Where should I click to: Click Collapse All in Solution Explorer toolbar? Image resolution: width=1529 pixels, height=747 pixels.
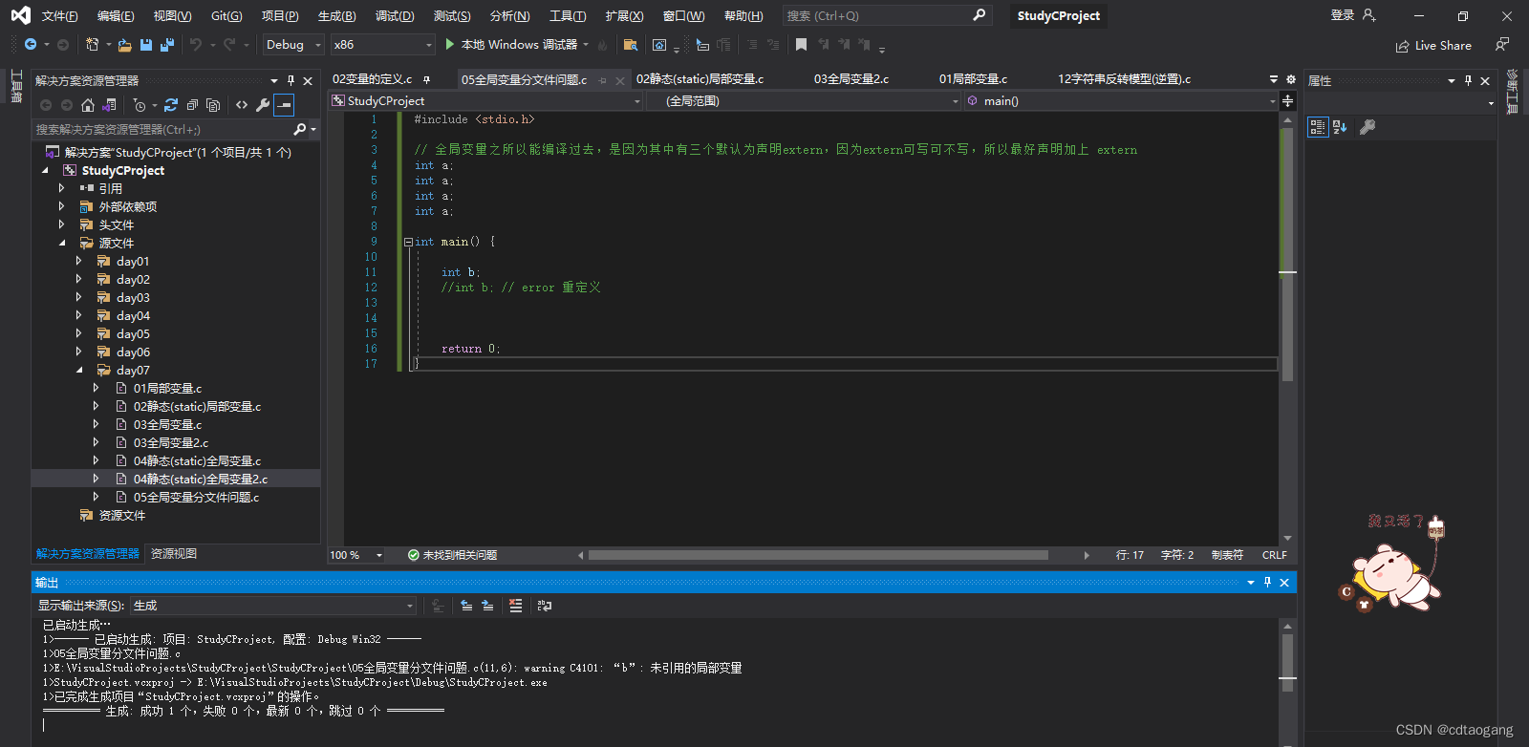tap(192, 105)
